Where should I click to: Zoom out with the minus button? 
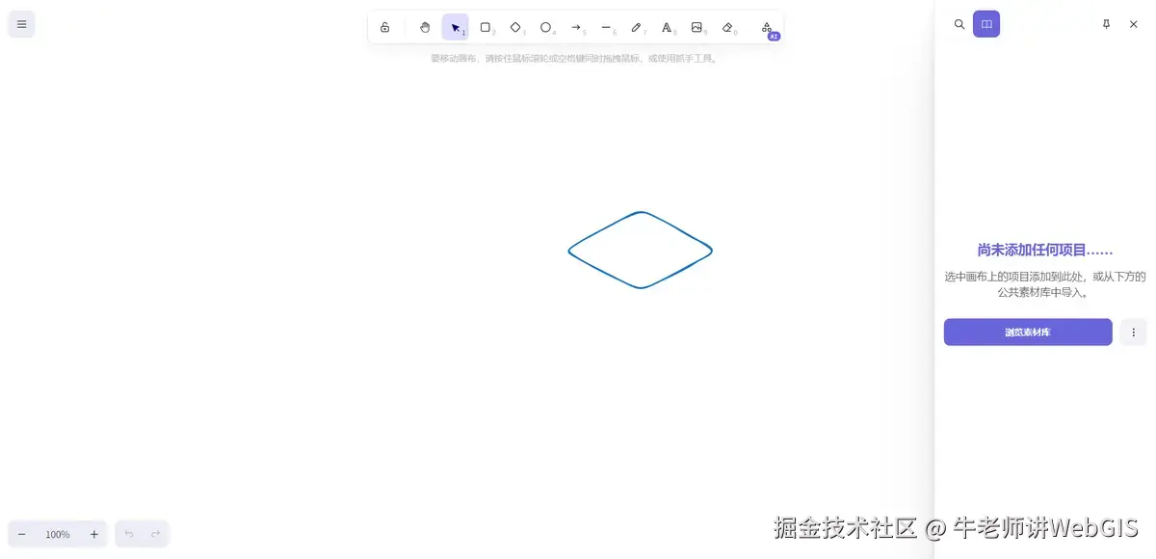22,534
